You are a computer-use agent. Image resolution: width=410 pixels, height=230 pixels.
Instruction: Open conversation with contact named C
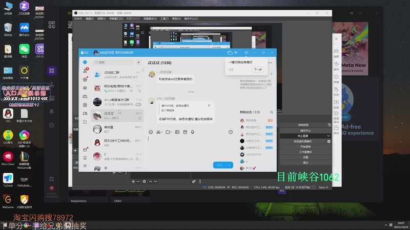[x=117, y=156]
